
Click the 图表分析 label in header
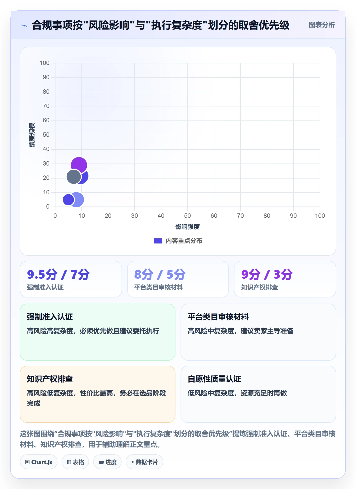point(322,25)
